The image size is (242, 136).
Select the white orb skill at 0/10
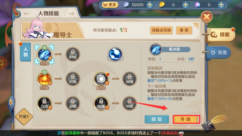101,79
